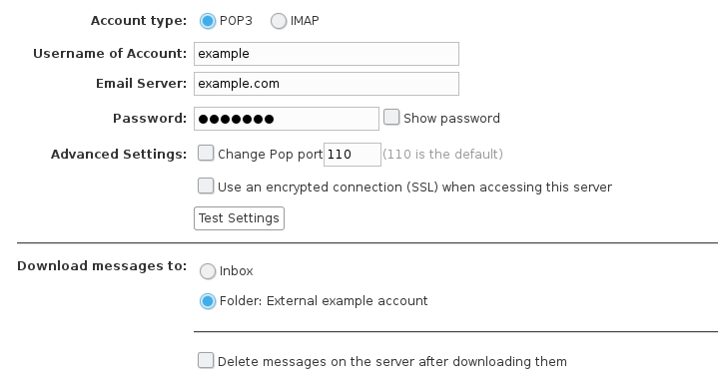
Task: Click the "Password:" field label
Action: coord(150,119)
